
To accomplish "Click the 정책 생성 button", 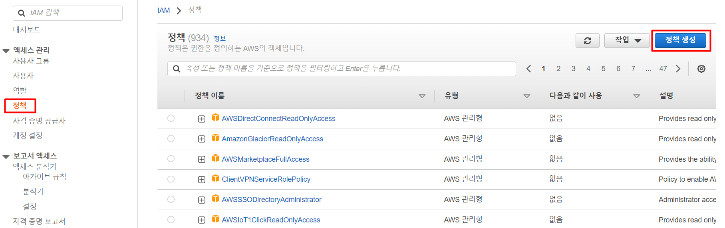I will (x=680, y=40).
